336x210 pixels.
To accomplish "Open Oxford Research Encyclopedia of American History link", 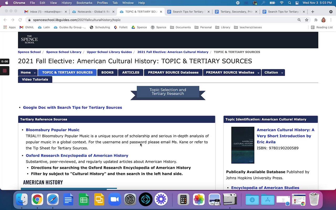I will tap(77, 155).
